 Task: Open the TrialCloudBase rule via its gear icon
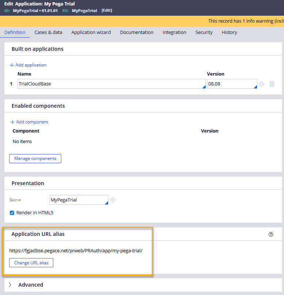[261, 84]
